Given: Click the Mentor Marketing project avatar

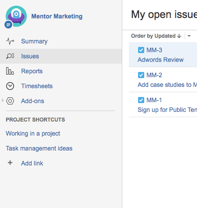Looking at the screenshot, I should tap(16, 16).
